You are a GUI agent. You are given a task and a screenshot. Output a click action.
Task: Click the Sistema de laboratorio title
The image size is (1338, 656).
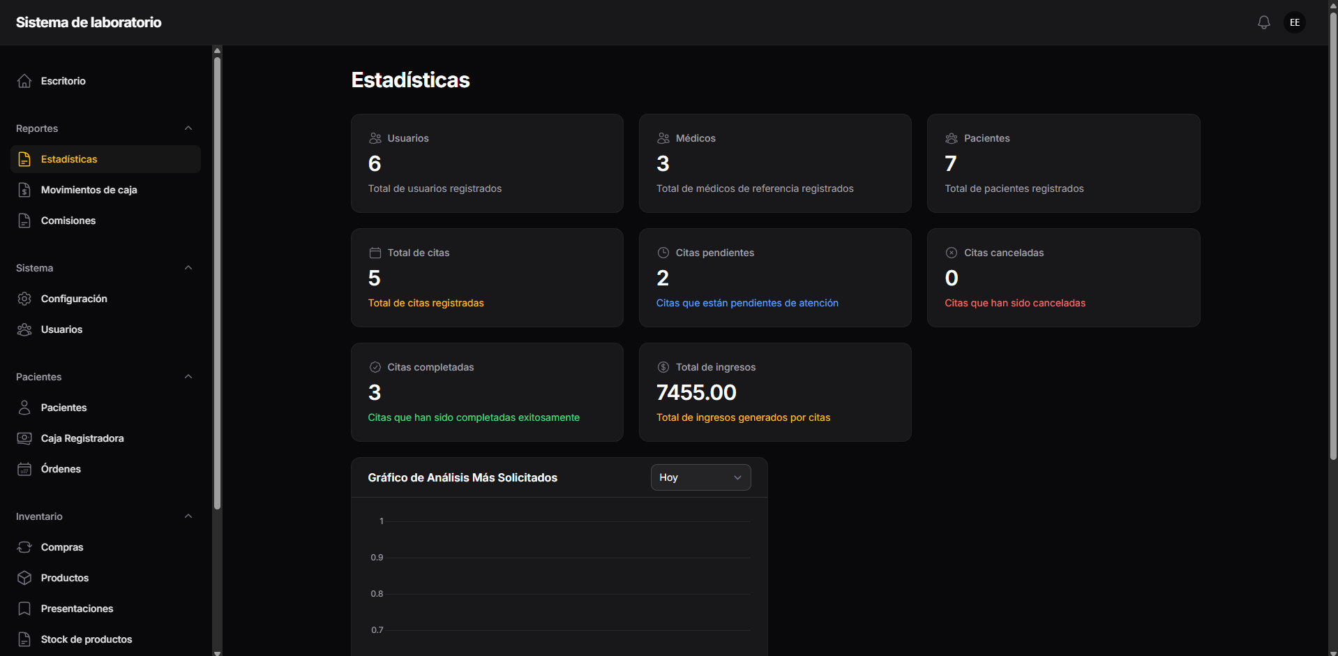89,22
